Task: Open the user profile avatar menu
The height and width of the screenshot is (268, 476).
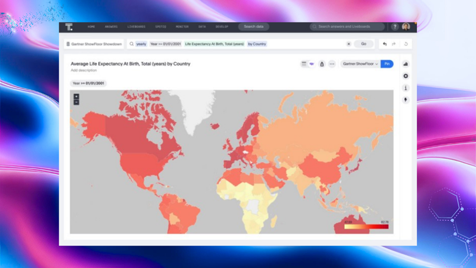Action: pos(406,27)
